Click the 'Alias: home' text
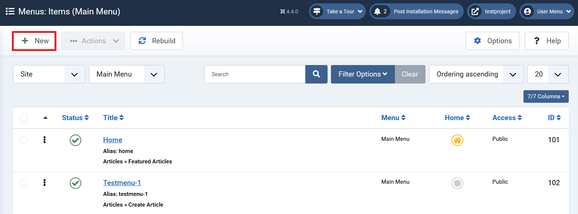The width and height of the screenshot is (578, 214). point(118,151)
